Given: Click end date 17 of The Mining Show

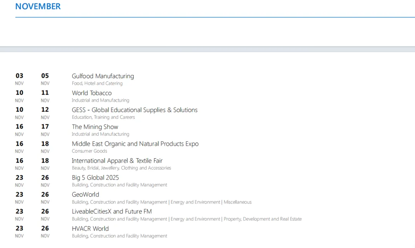Looking at the screenshot, I should (45, 126).
